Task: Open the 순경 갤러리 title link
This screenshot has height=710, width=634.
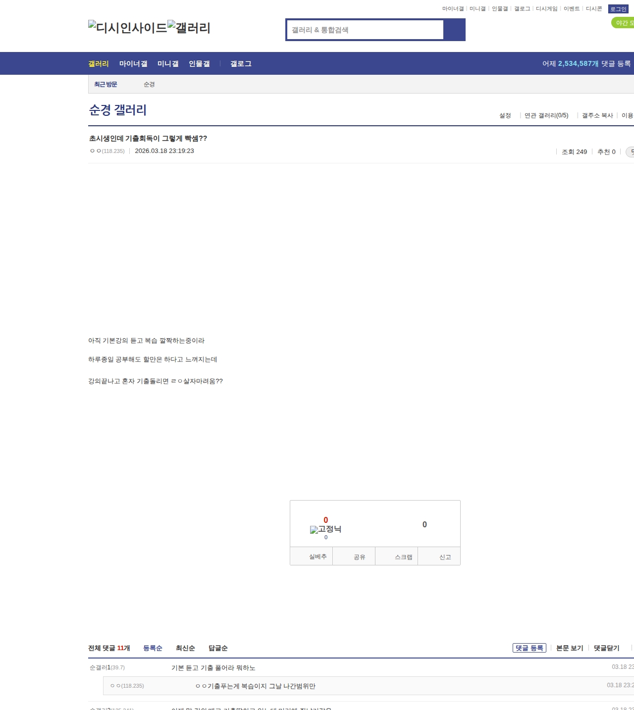Action: click(118, 110)
